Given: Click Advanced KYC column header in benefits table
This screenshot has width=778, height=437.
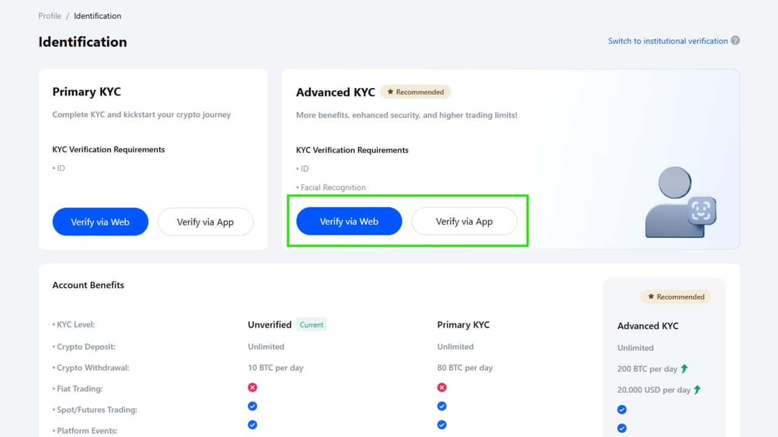Looking at the screenshot, I should (648, 326).
